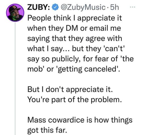Click the blue verified checkmark badge
Image resolution: width=142 pixels, height=135 pixels.
click(x=55, y=7)
